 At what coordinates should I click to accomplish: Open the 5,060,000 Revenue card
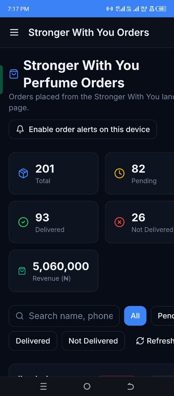[54, 271]
